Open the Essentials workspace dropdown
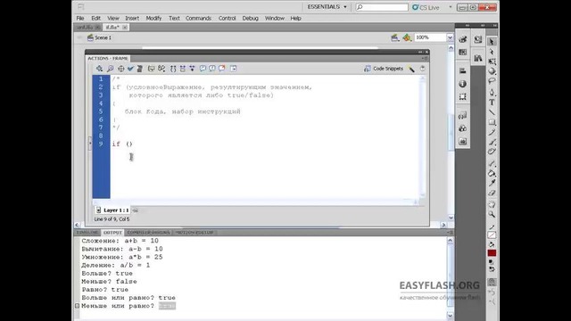 tap(327, 7)
